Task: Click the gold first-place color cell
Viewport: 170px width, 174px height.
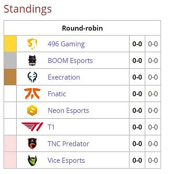Action: pyautogui.click(x=10, y=44)
